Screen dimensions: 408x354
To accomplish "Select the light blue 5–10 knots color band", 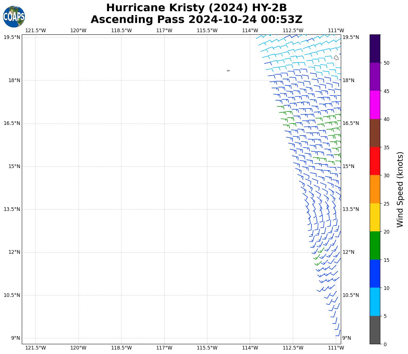I will (375, 302).
